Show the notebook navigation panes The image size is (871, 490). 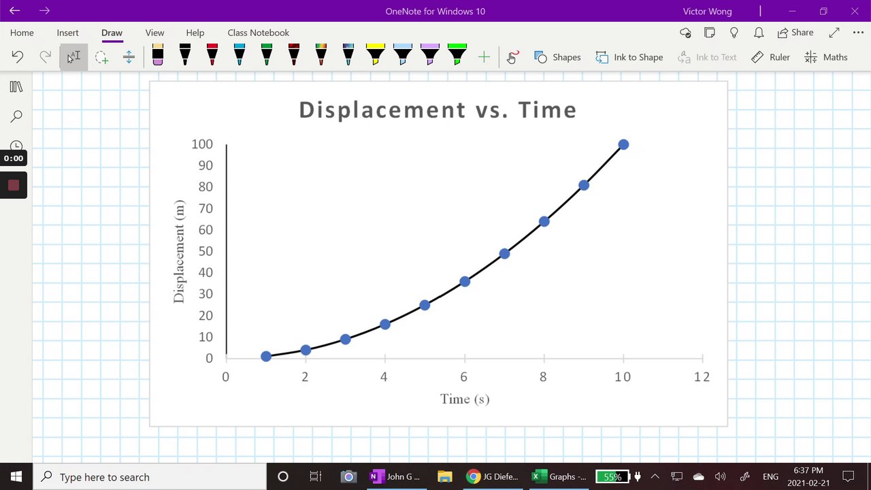point(16,86)
